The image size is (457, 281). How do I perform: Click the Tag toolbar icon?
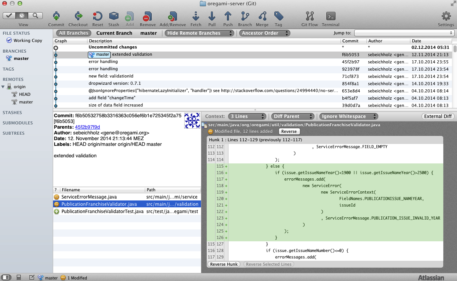pyautogui.click(x=278, y=16)
